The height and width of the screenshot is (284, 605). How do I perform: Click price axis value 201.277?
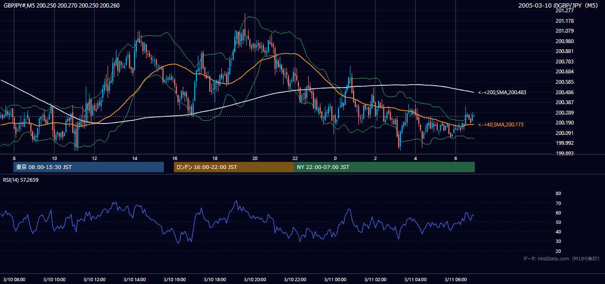click(565, 10)
